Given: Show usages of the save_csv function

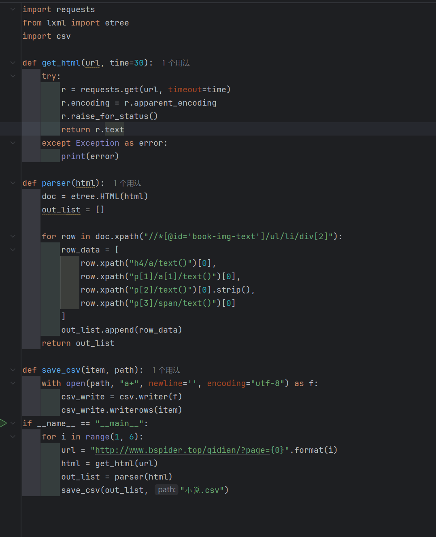Looking at the screenshot, I should 166,369.
